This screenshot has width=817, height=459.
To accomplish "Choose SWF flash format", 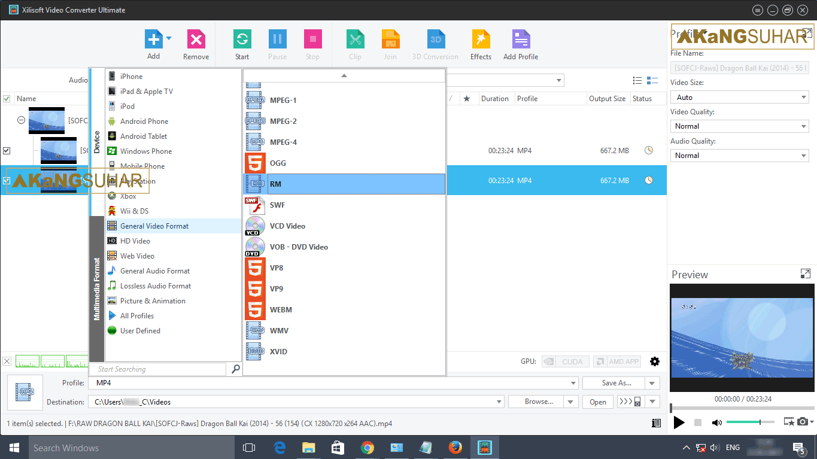I will (344, 205).
